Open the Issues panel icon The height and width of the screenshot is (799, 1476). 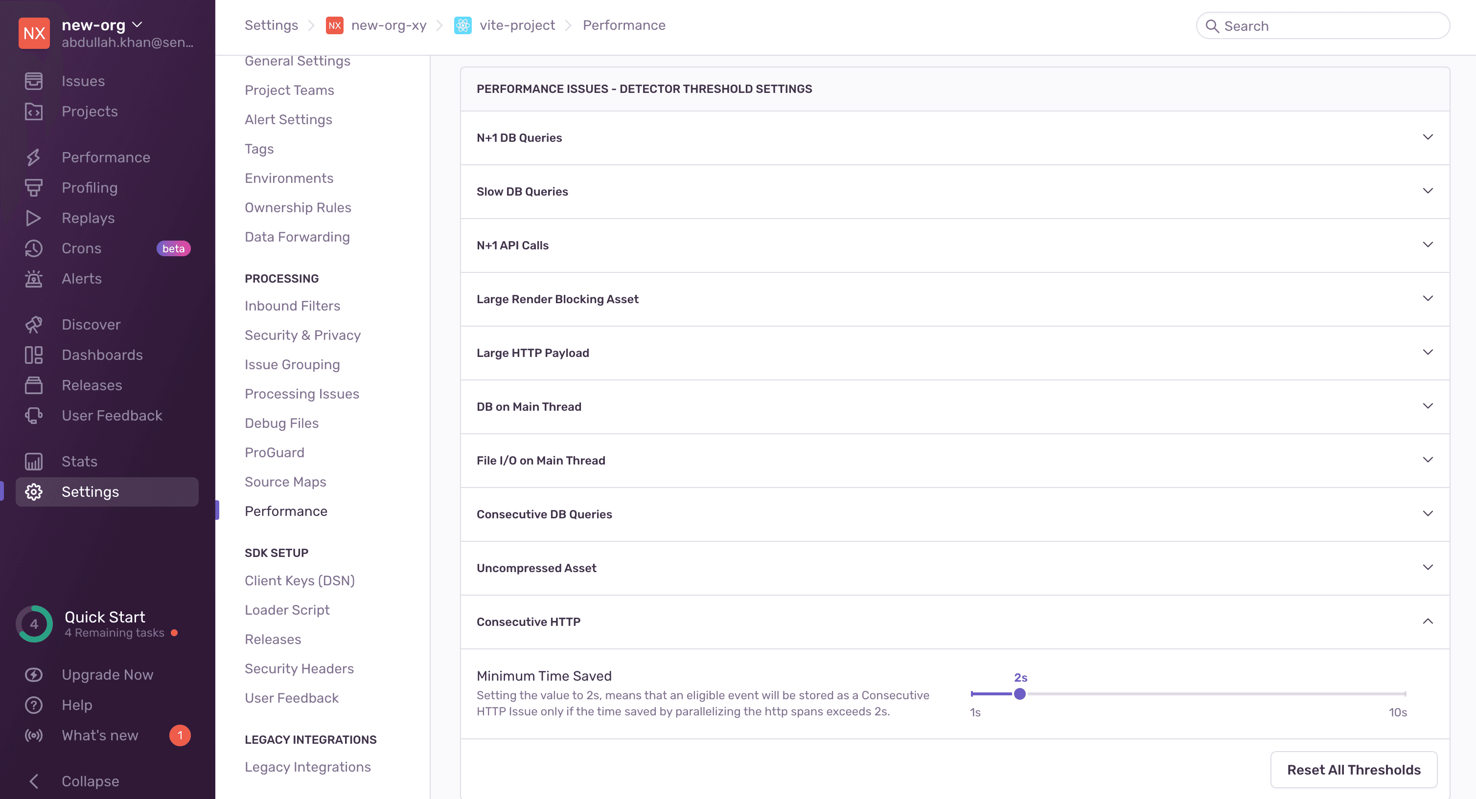coord(34,81)
